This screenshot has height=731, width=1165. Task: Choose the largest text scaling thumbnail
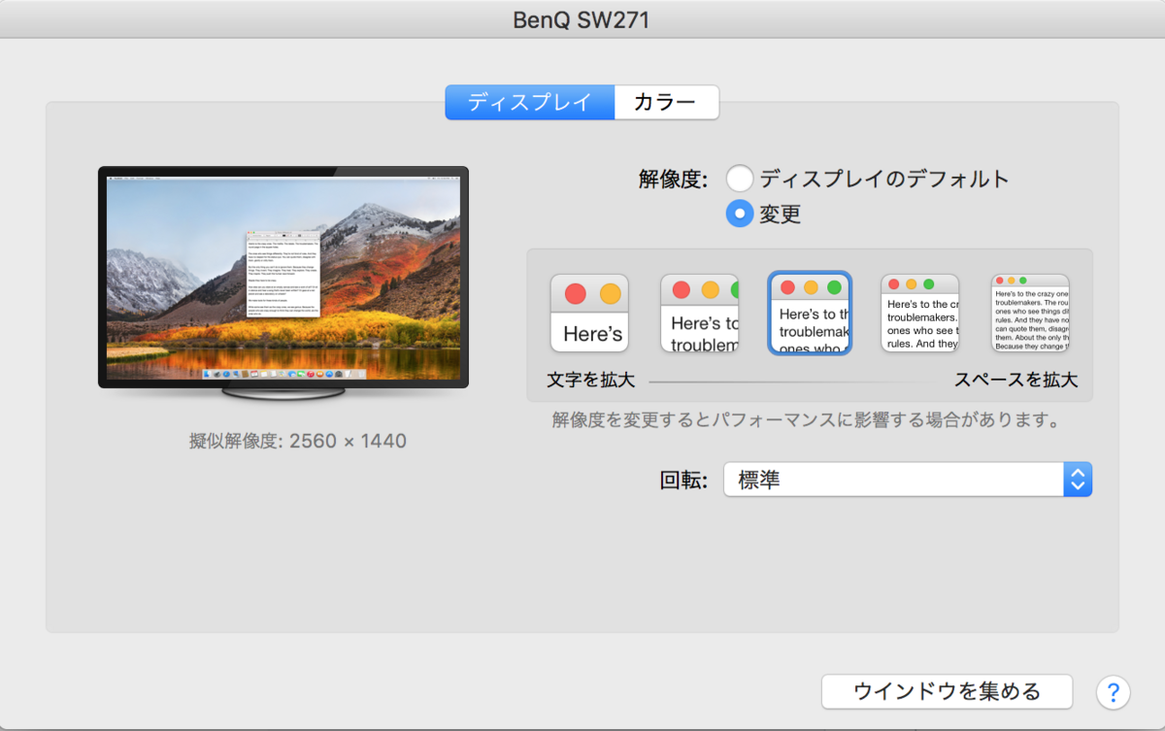click(589, 313)
